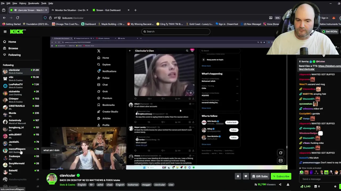Click the Kick search field
This screenshot has height=191, width=341.
(x=176, y=32)
